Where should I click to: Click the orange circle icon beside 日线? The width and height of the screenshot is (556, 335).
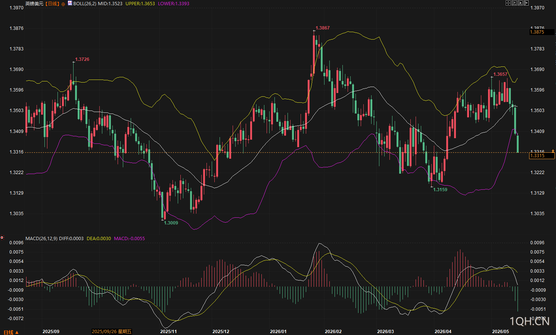pyautogui.click(x=63, y=4)
